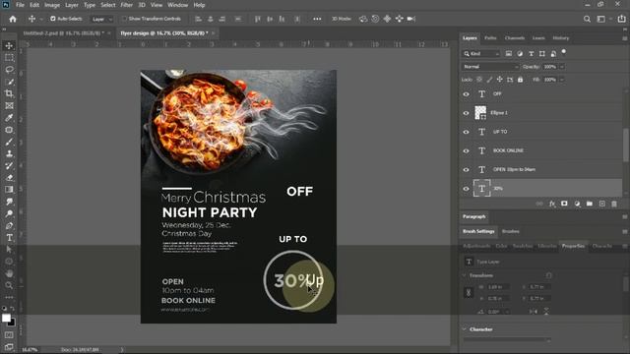
Task: Hide the Ellipse 1 layer
Action: (x=466, y=113)
